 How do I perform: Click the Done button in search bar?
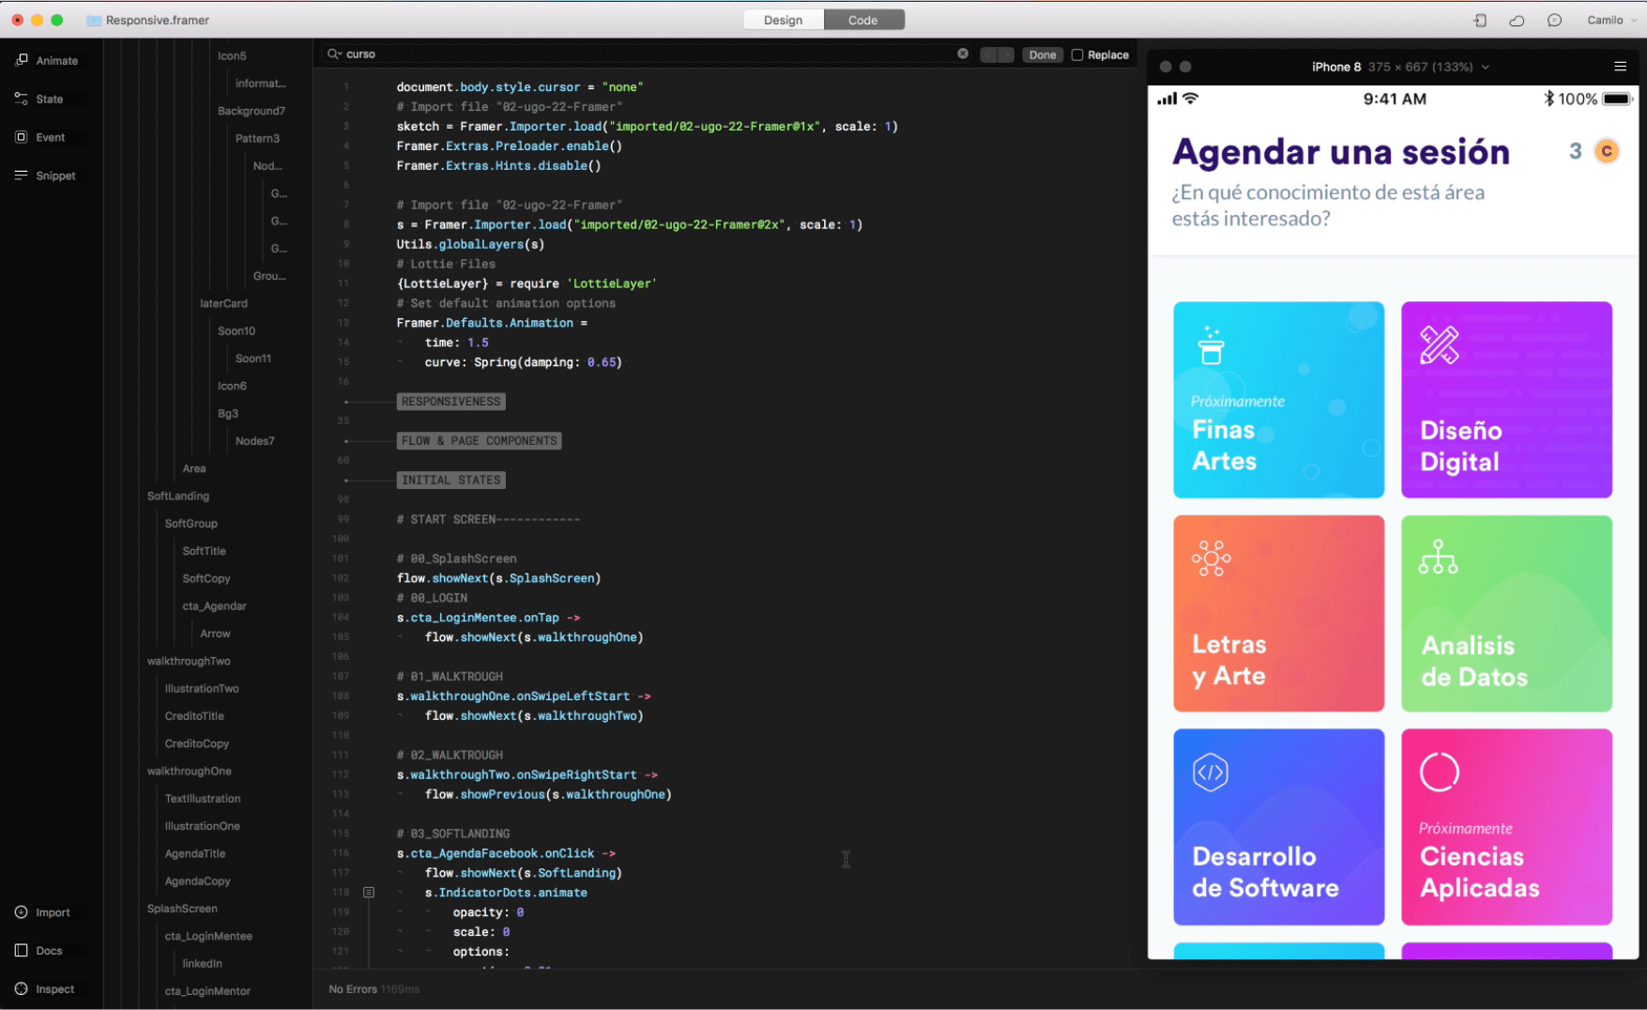coord(1042,54)
